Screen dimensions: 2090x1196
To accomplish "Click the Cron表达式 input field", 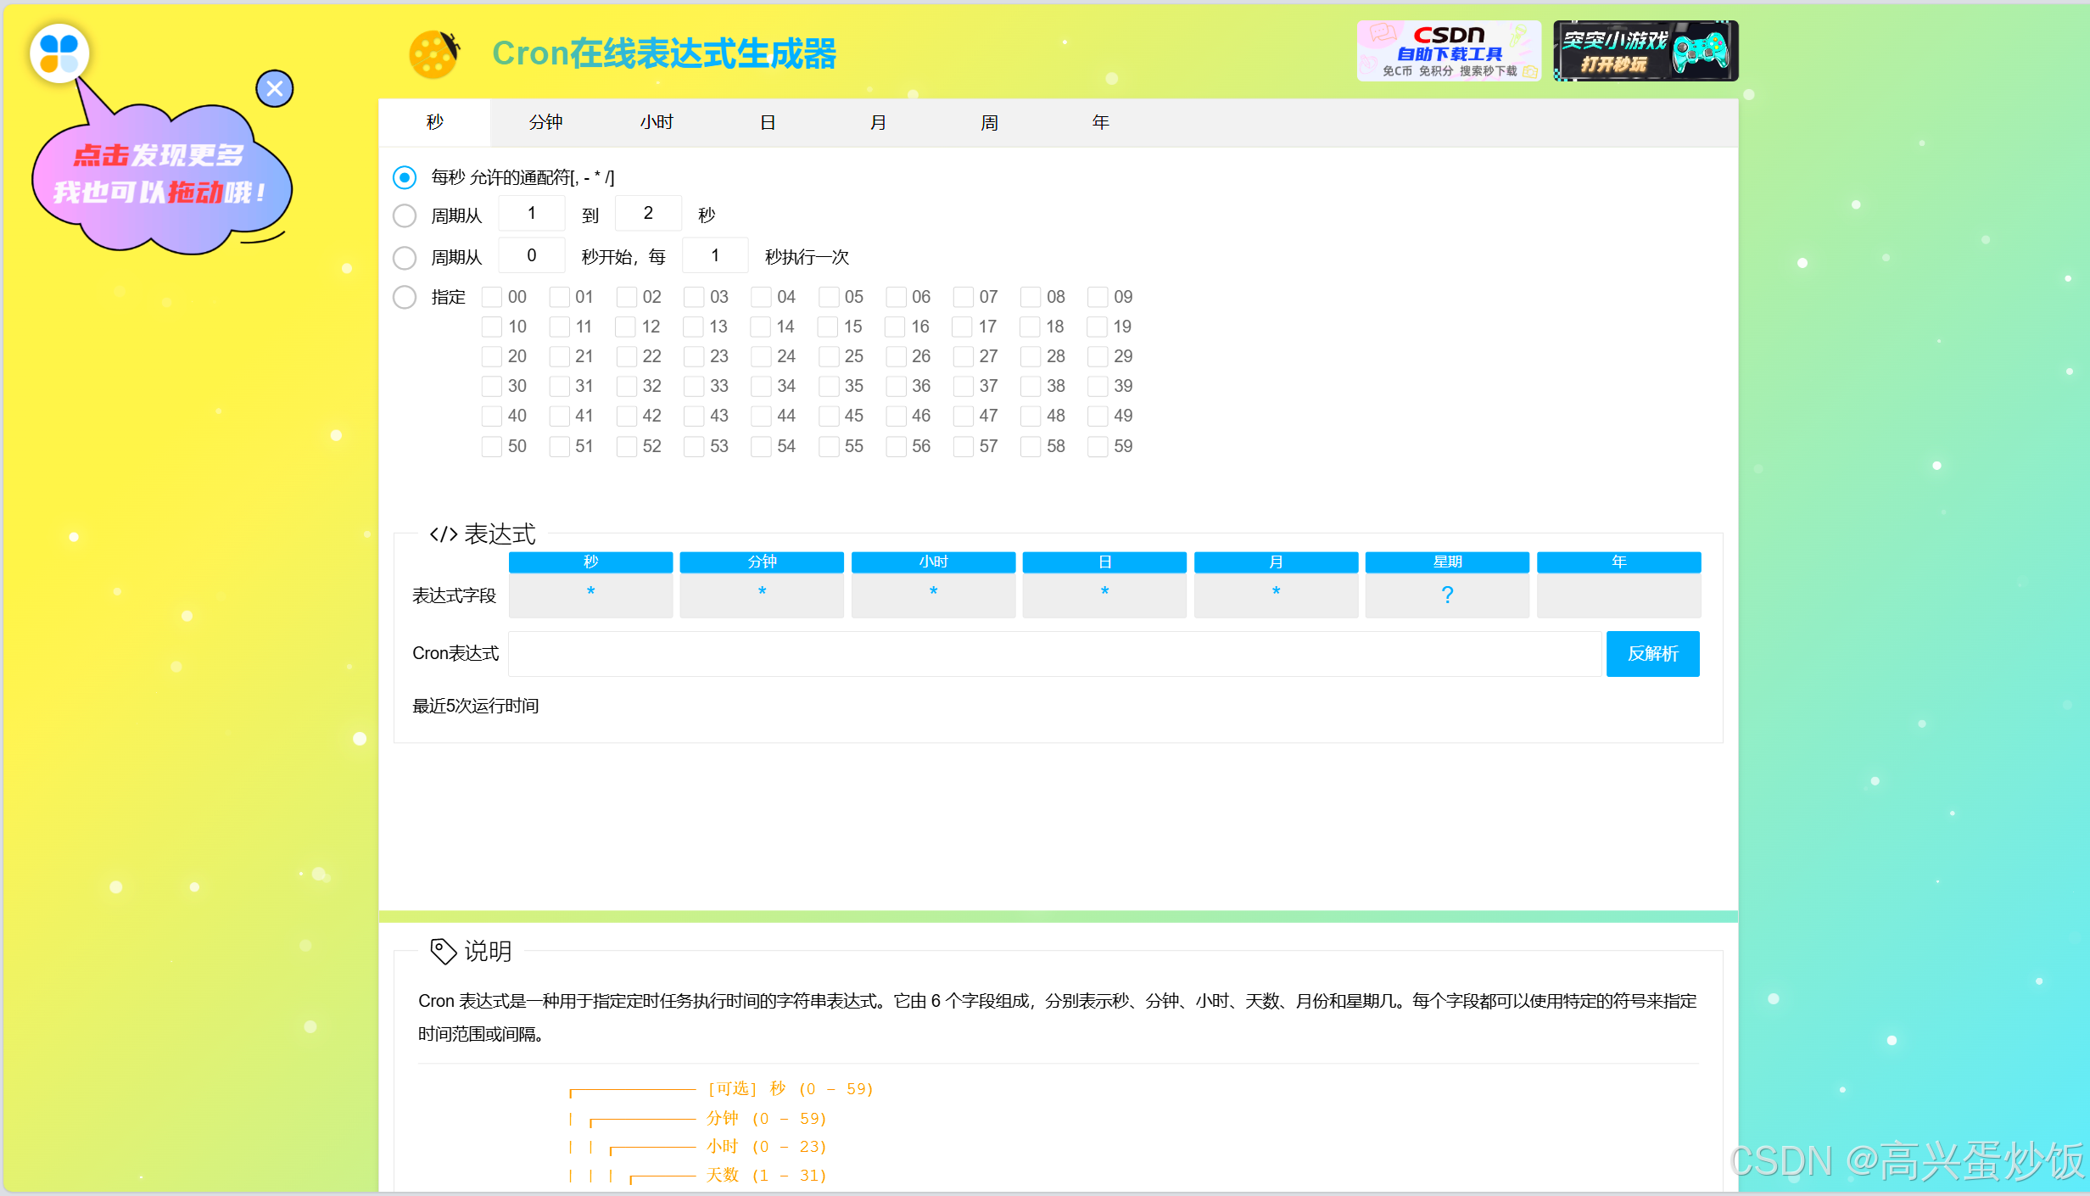I will coord(1053,653).
